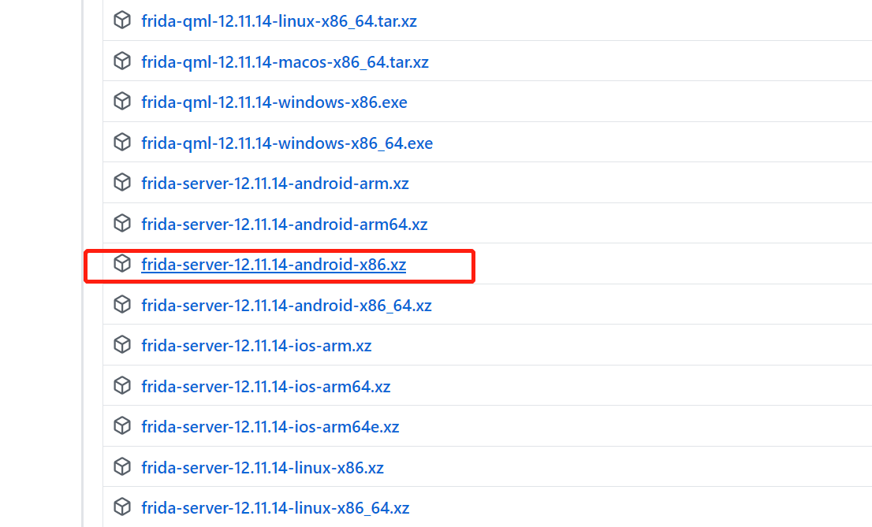Download frida-qml-12.11.14-windows-x86_64.exe
Viewport: 872px width, 527px height.
tap(287, 142)
